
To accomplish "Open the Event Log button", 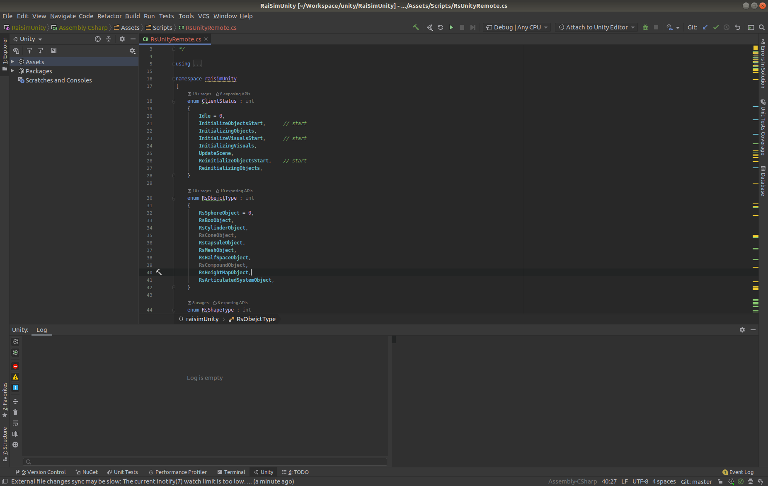I will click(x=738, y=472).
